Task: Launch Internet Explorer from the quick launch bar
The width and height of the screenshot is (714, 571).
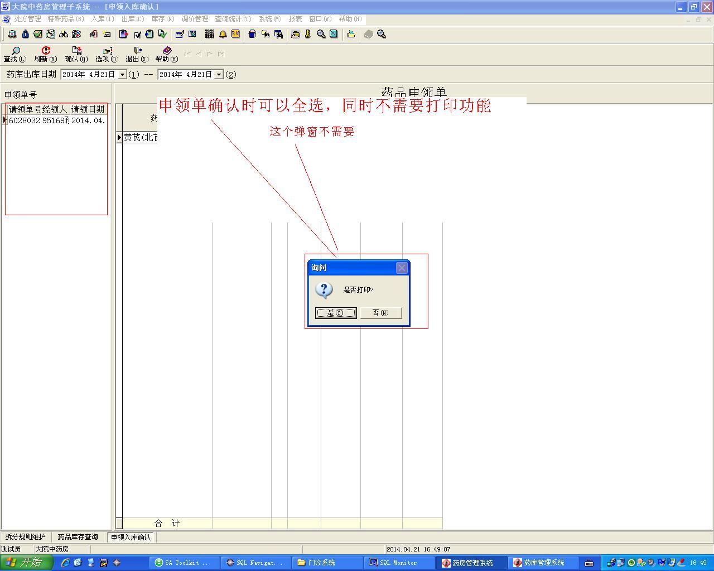Action: coord(65,563)
